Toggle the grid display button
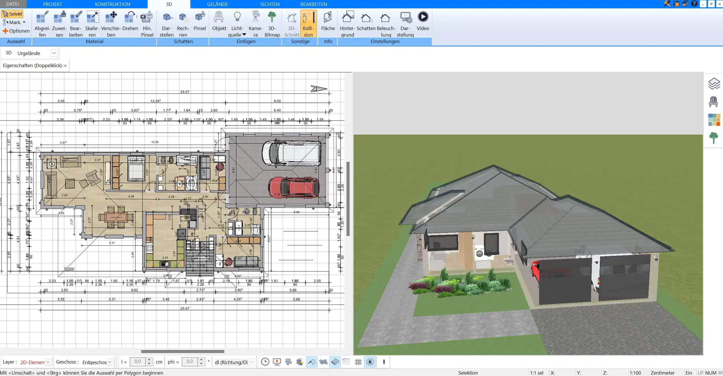 [x=358, y=362]
